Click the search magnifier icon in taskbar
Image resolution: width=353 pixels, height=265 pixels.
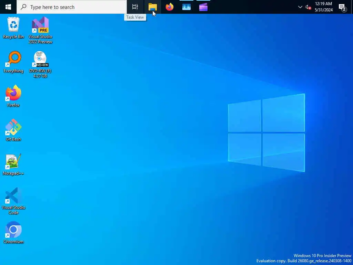(x=23, y=7)
